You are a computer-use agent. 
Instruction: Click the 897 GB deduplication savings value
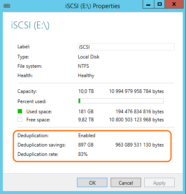86,145
